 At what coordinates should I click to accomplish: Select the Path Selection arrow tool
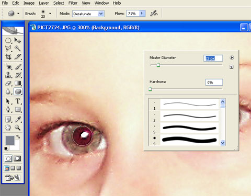[8, 101]
